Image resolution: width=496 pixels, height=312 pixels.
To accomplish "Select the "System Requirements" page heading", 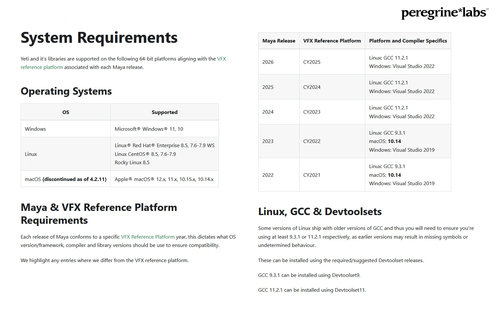I will pyautogui.click(x=99, y=37).
